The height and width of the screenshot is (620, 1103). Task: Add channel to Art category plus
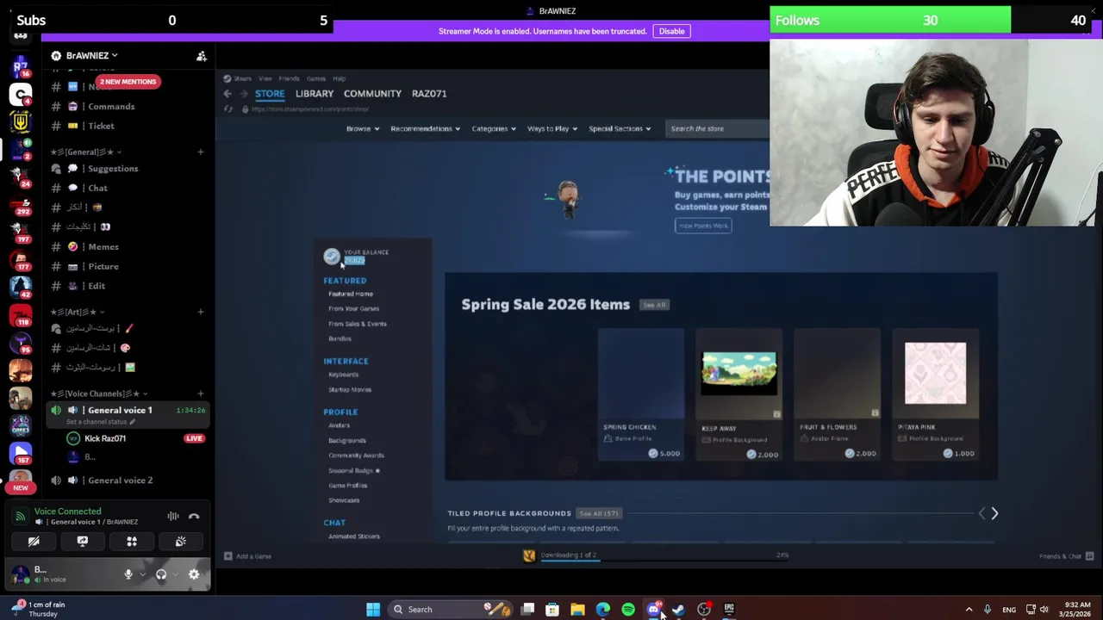coord(200,312)
